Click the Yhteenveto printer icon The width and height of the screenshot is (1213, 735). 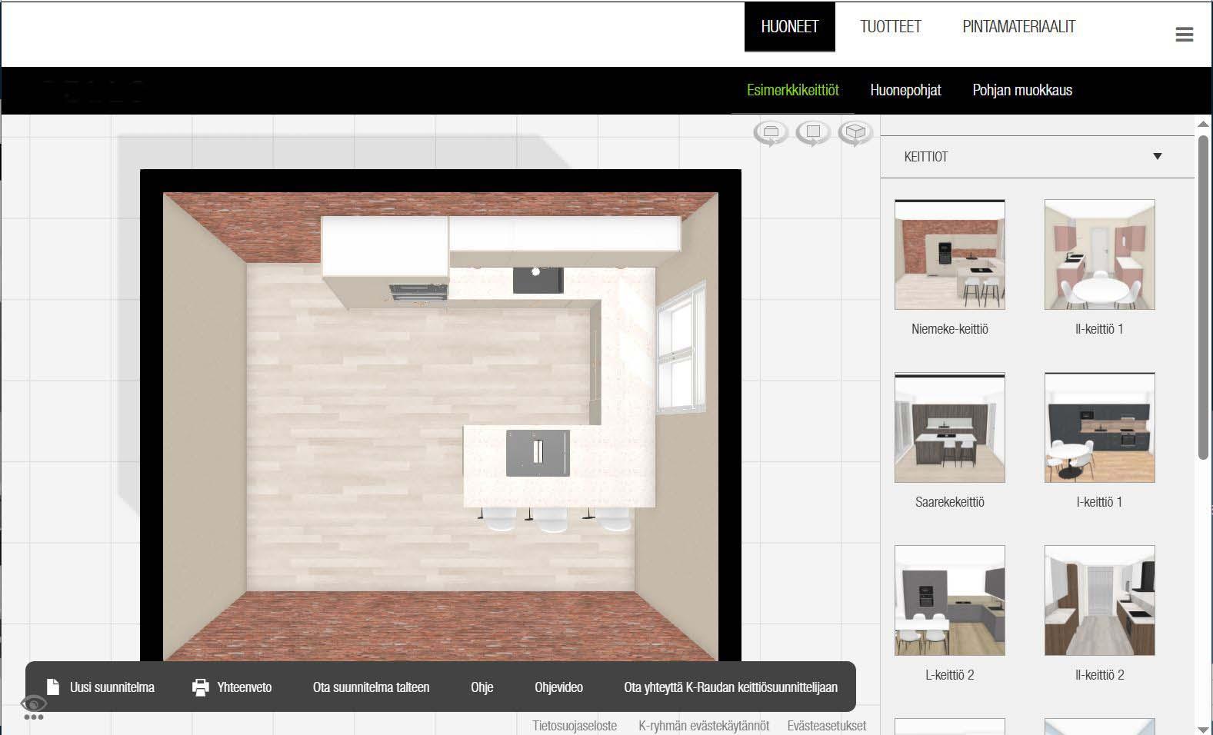coord(201,687)
